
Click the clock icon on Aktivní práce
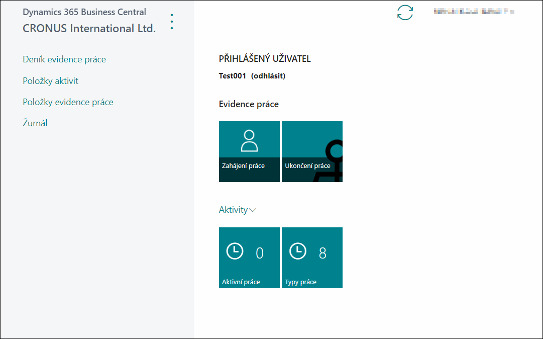point(235,251)
